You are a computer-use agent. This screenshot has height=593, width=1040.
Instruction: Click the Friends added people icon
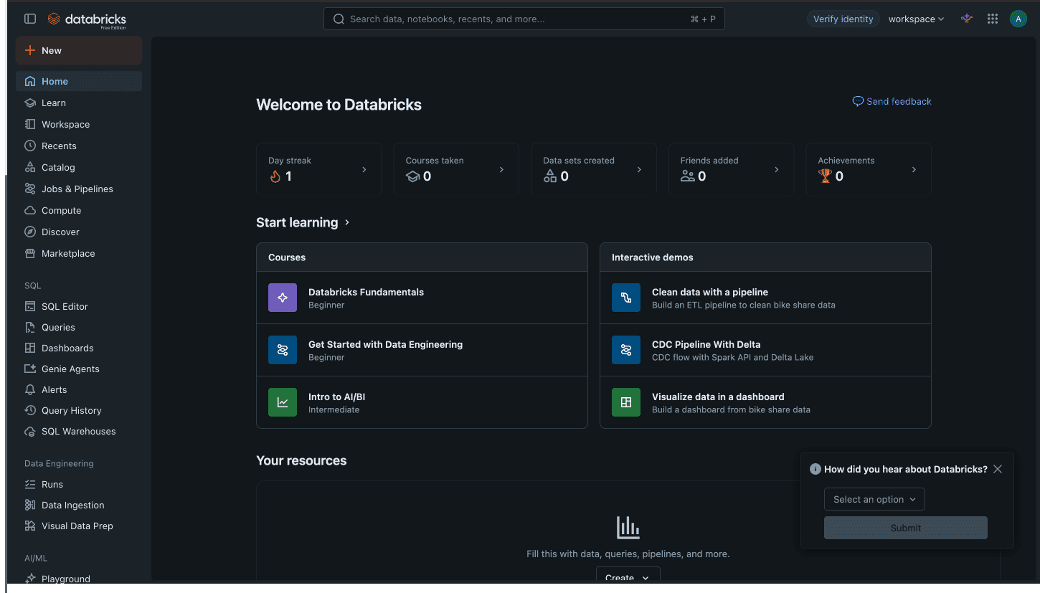687,176
